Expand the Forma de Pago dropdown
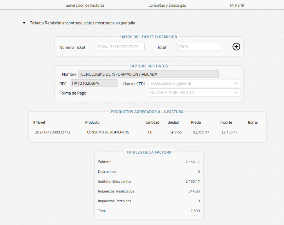Screen dimensions: 284x225 194,93
